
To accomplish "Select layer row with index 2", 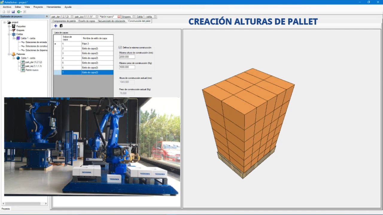I will tap(83, 48).
